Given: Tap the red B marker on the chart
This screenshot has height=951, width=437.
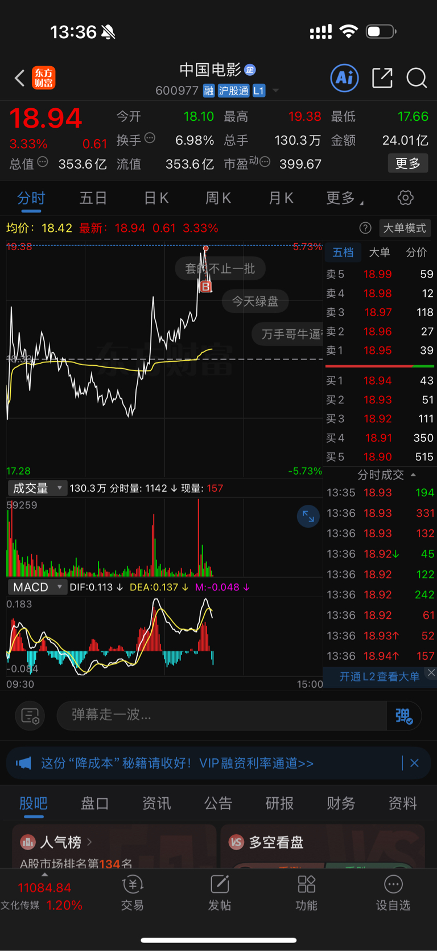Looking at the screenshot, I should [x=206, y=287].
